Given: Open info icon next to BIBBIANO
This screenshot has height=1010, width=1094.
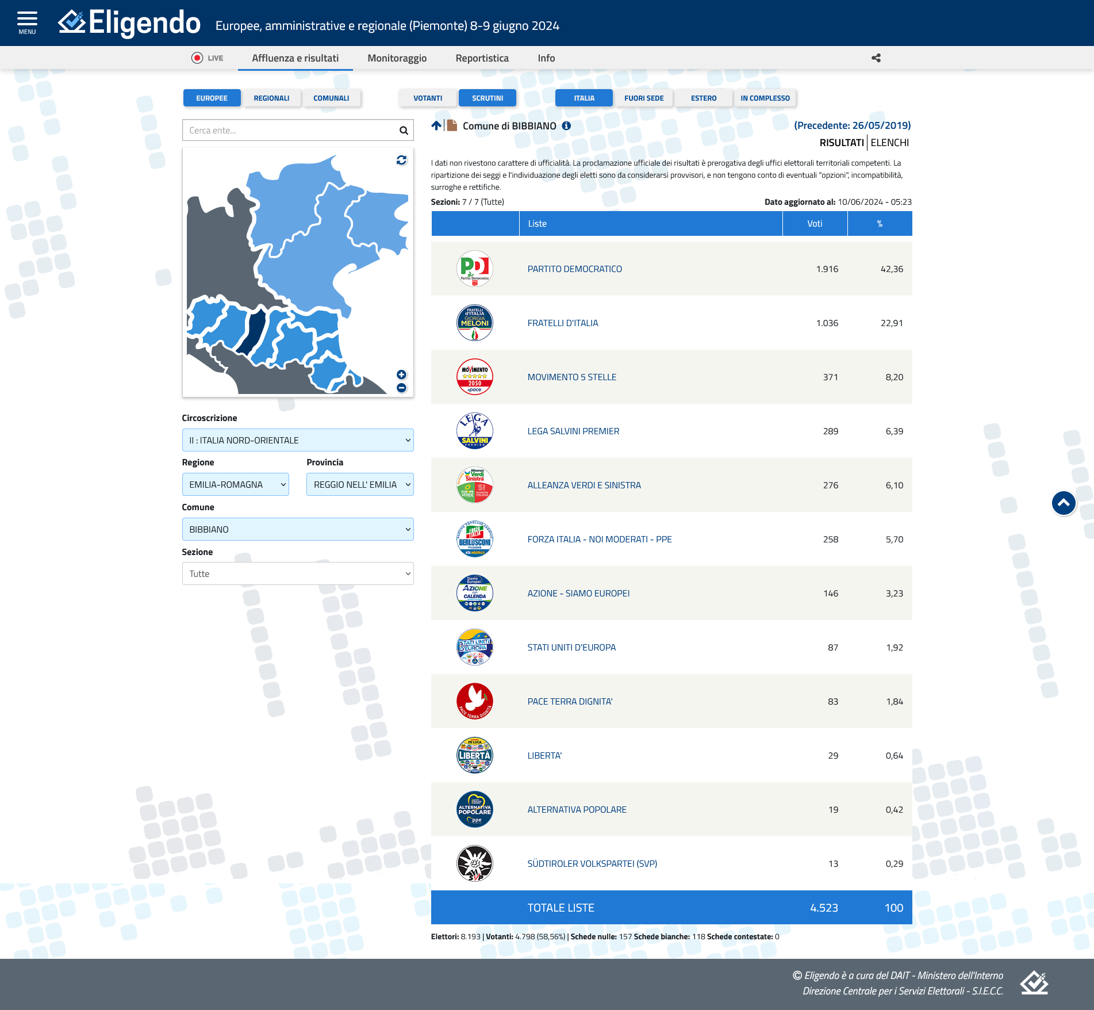Looking at the screenshot, I should 566,125.
